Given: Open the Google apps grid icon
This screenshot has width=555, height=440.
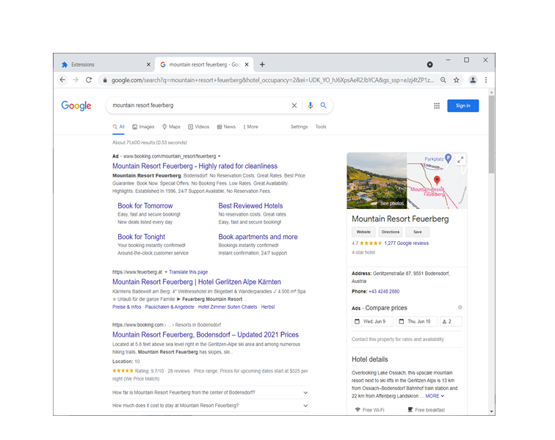Looking at the screenshot, I should click(x=437, y=106).
